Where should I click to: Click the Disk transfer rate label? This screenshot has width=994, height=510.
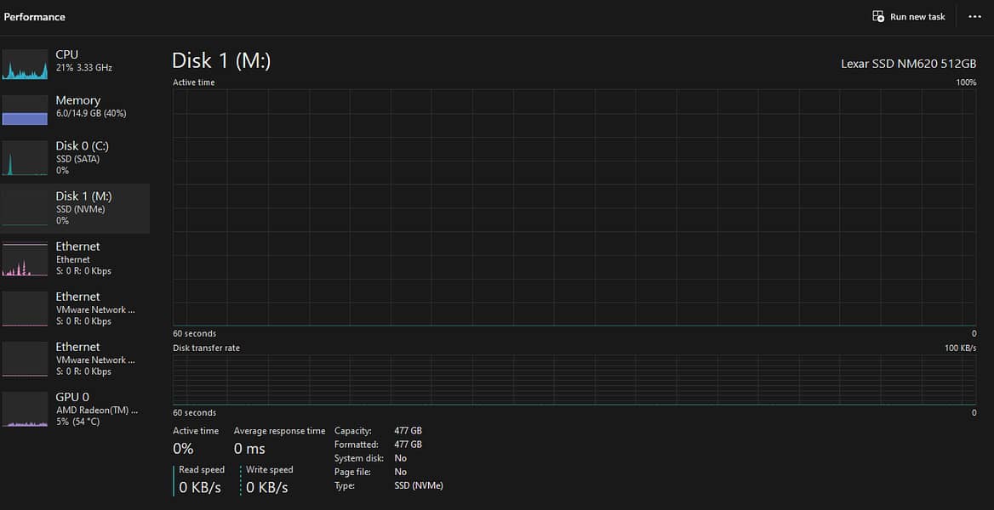tap(206, 348)
